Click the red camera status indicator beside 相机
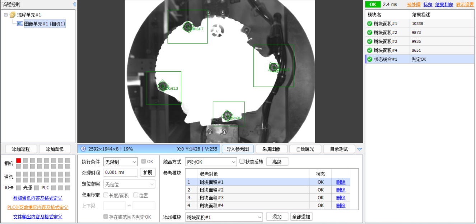Screen dimensions: 476x224 pyautogui.click(x=18, y=160)
